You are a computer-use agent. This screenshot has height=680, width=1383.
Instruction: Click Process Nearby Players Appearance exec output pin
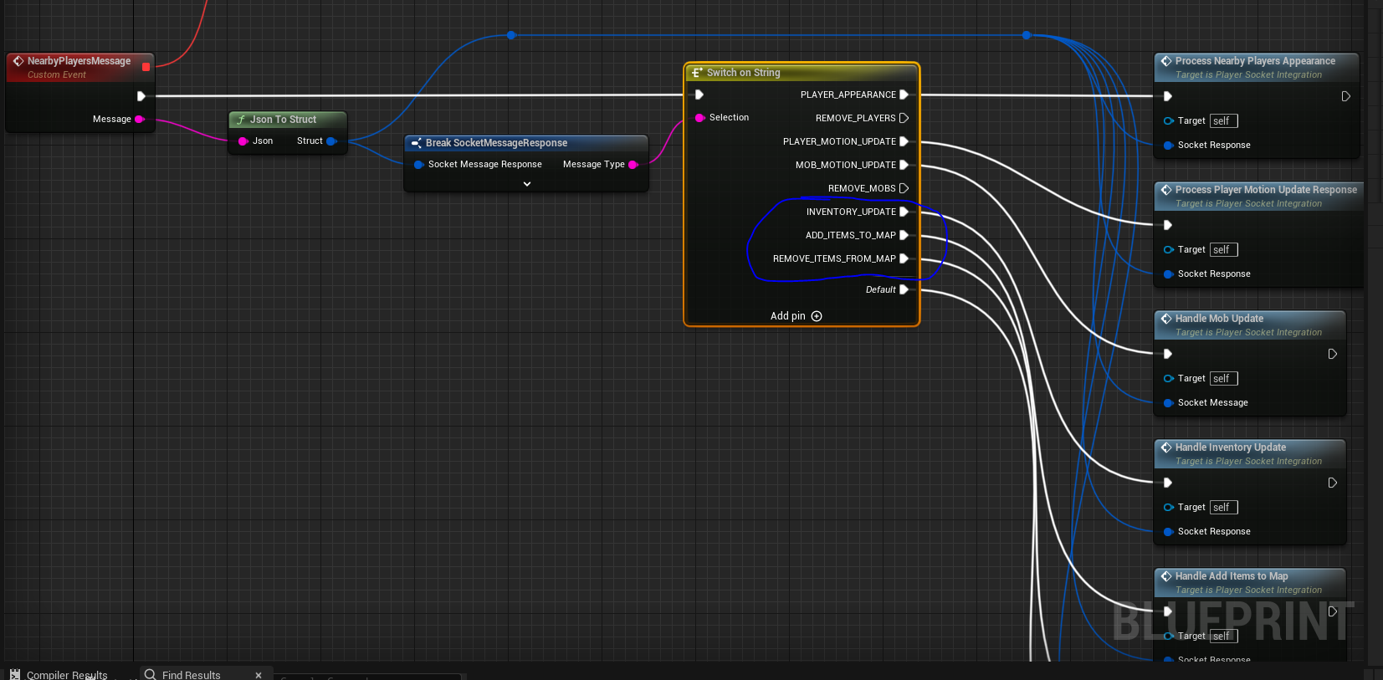pyautogui.click(x=1345, y=96)
